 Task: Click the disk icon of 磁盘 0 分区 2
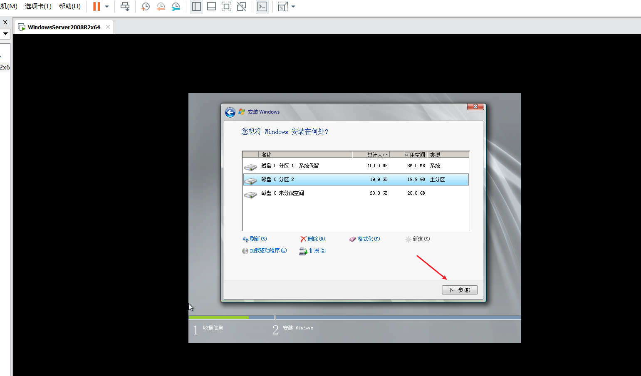coord(250,181)
